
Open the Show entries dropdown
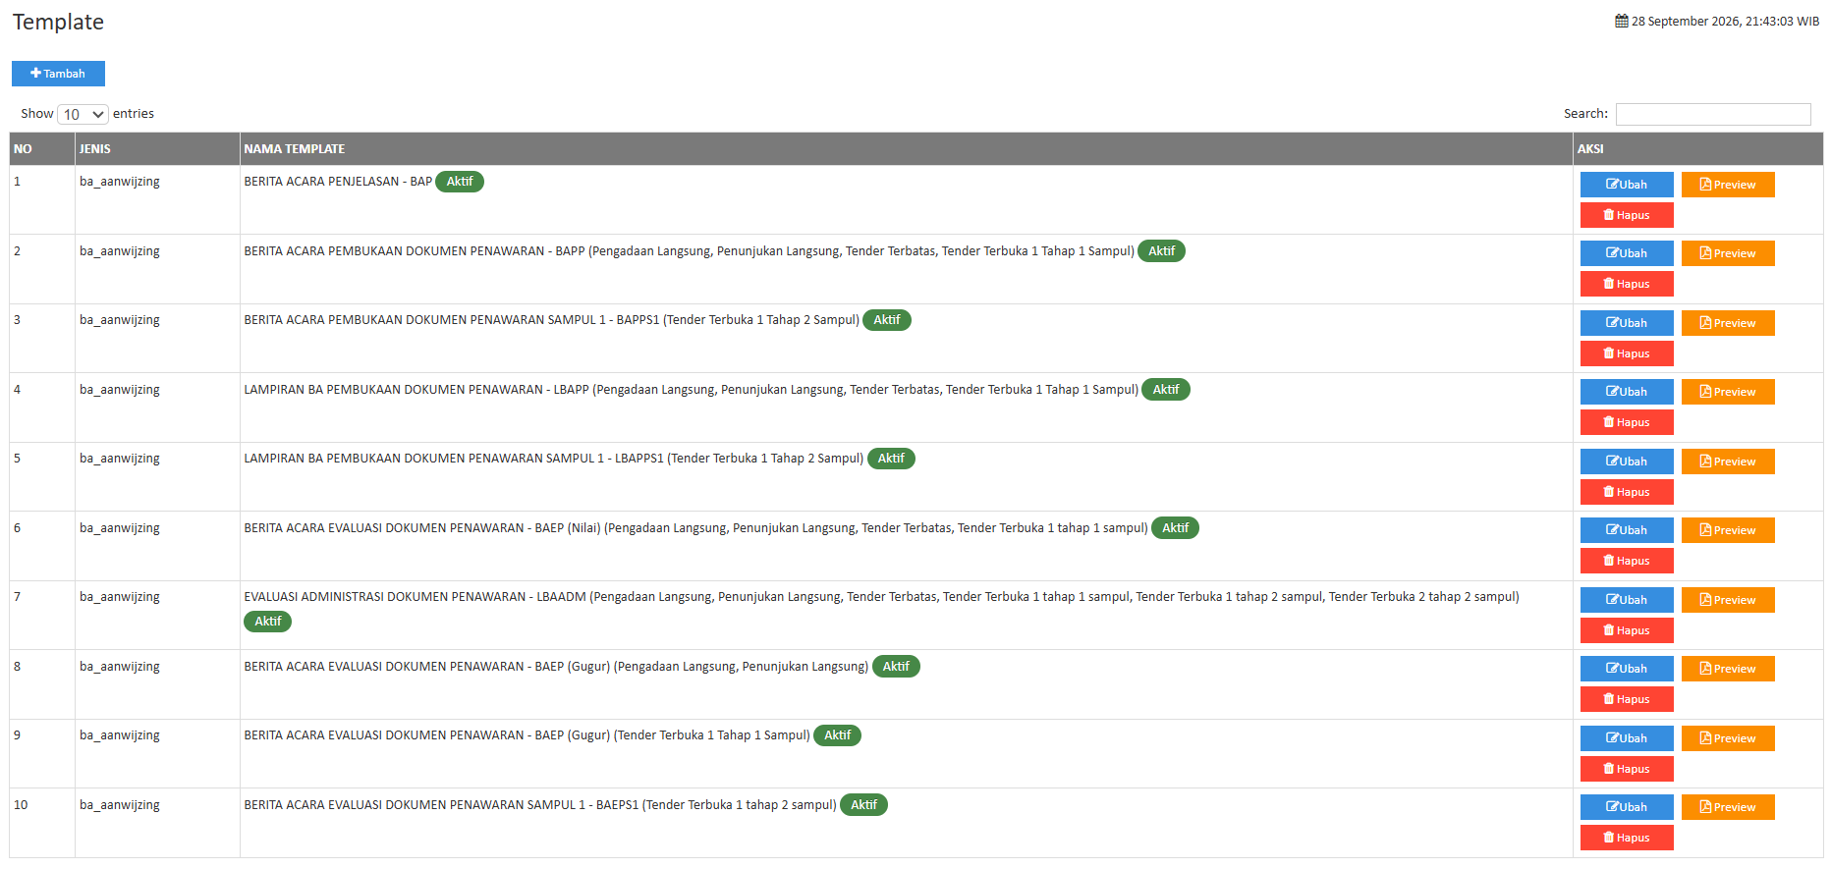(83, 114)
